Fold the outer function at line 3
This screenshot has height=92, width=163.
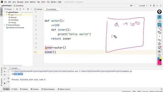click(44, 21)
